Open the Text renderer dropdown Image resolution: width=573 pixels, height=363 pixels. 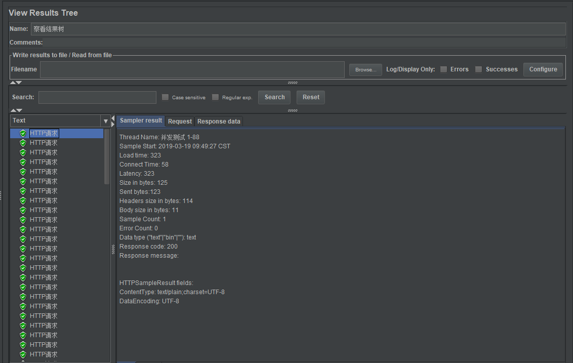pos(60,120)
